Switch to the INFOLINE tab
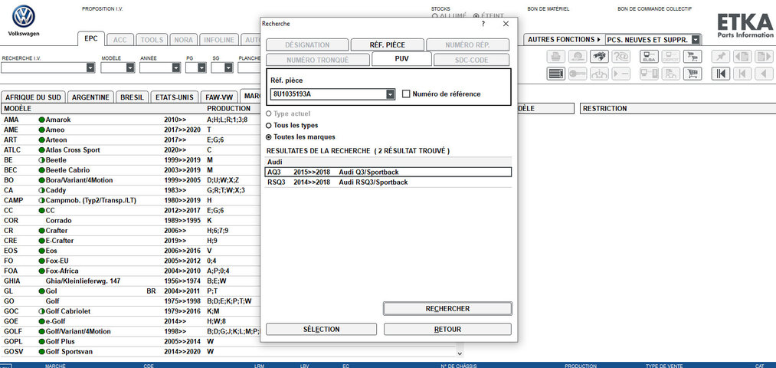The width and height of the screenshot is (776, 368). pyautogui.click(x=220, y=40)
